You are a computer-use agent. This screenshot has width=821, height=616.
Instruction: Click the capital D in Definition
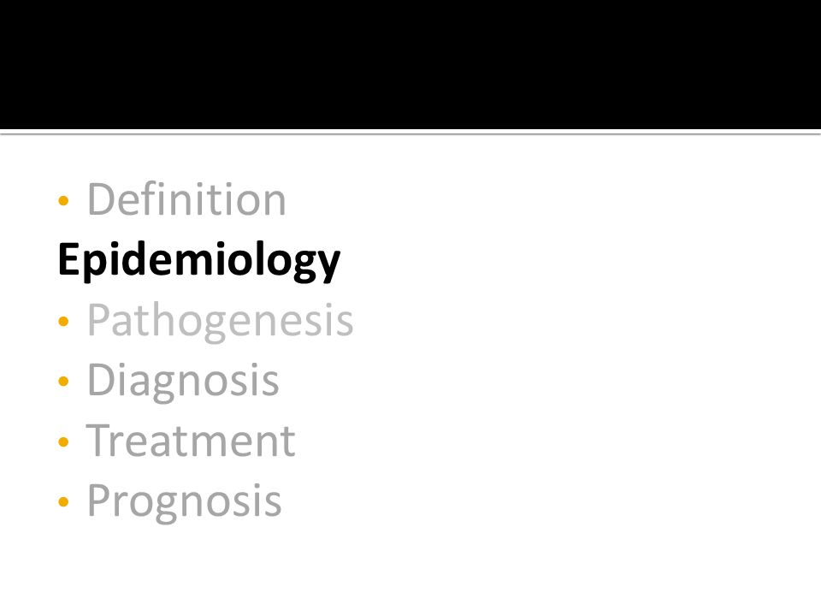pos(101,199)
